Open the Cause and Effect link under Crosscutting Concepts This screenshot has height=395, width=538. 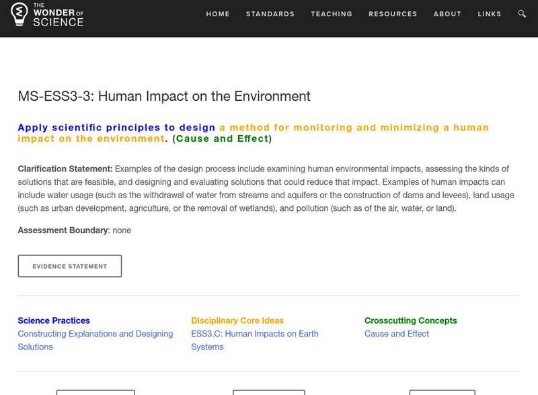pyautogui.click(x=397, y=334)
